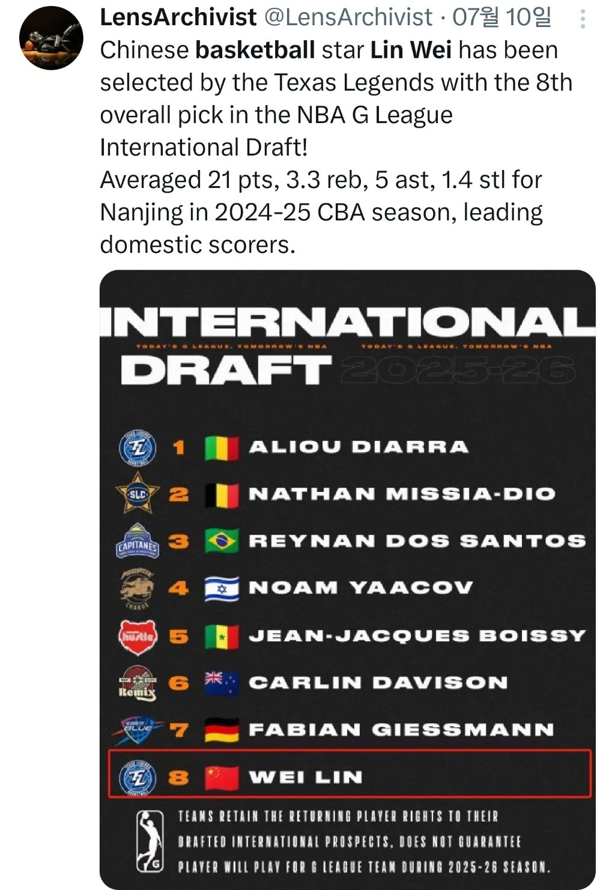Click the China flag next to Wei Lin
Viewport: 615px width, 890px height.
[222, 778]
